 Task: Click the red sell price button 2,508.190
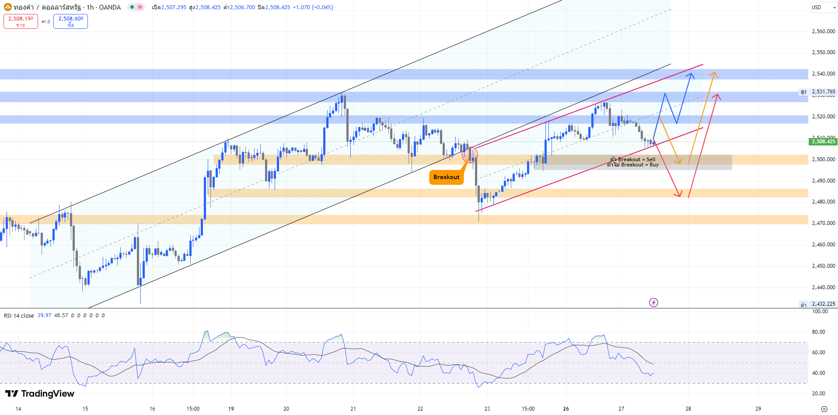tap(21, 21)
